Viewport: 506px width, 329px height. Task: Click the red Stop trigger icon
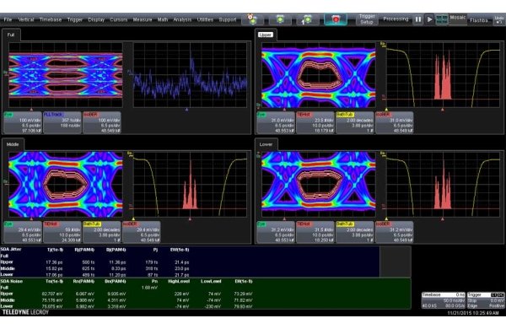point(336,19)
